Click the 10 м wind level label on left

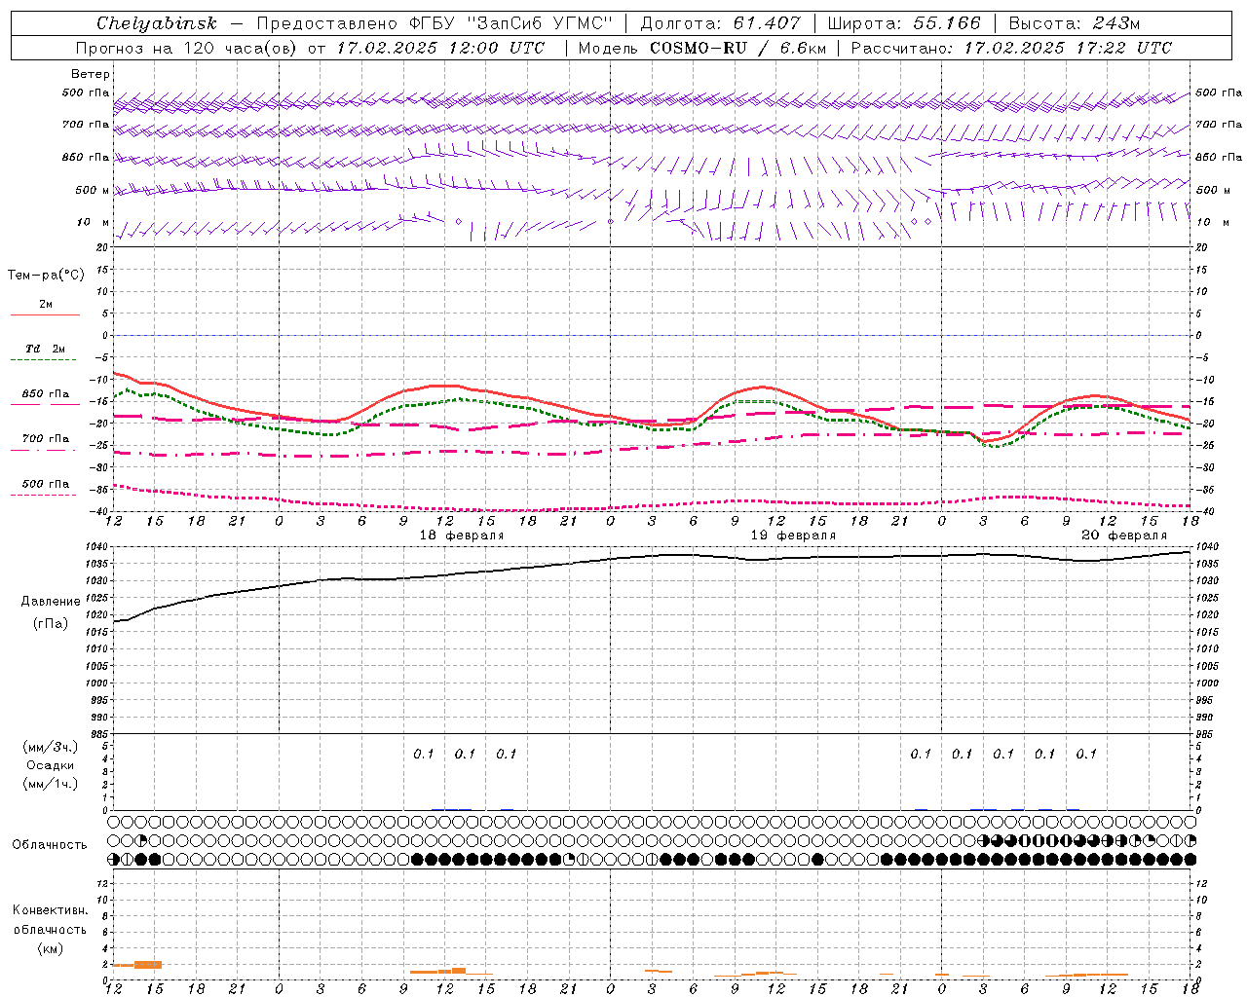[x=94, y=222]
